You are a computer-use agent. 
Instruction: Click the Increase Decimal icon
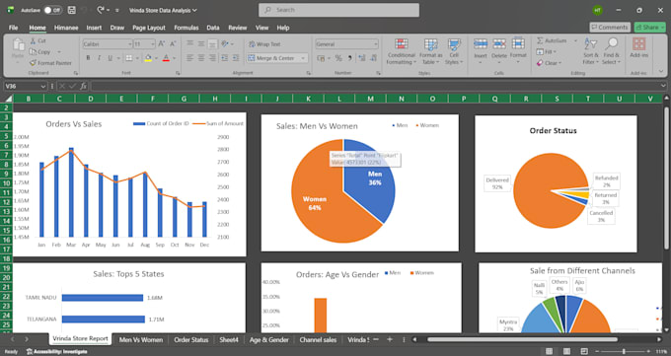[x=362, y=58]
